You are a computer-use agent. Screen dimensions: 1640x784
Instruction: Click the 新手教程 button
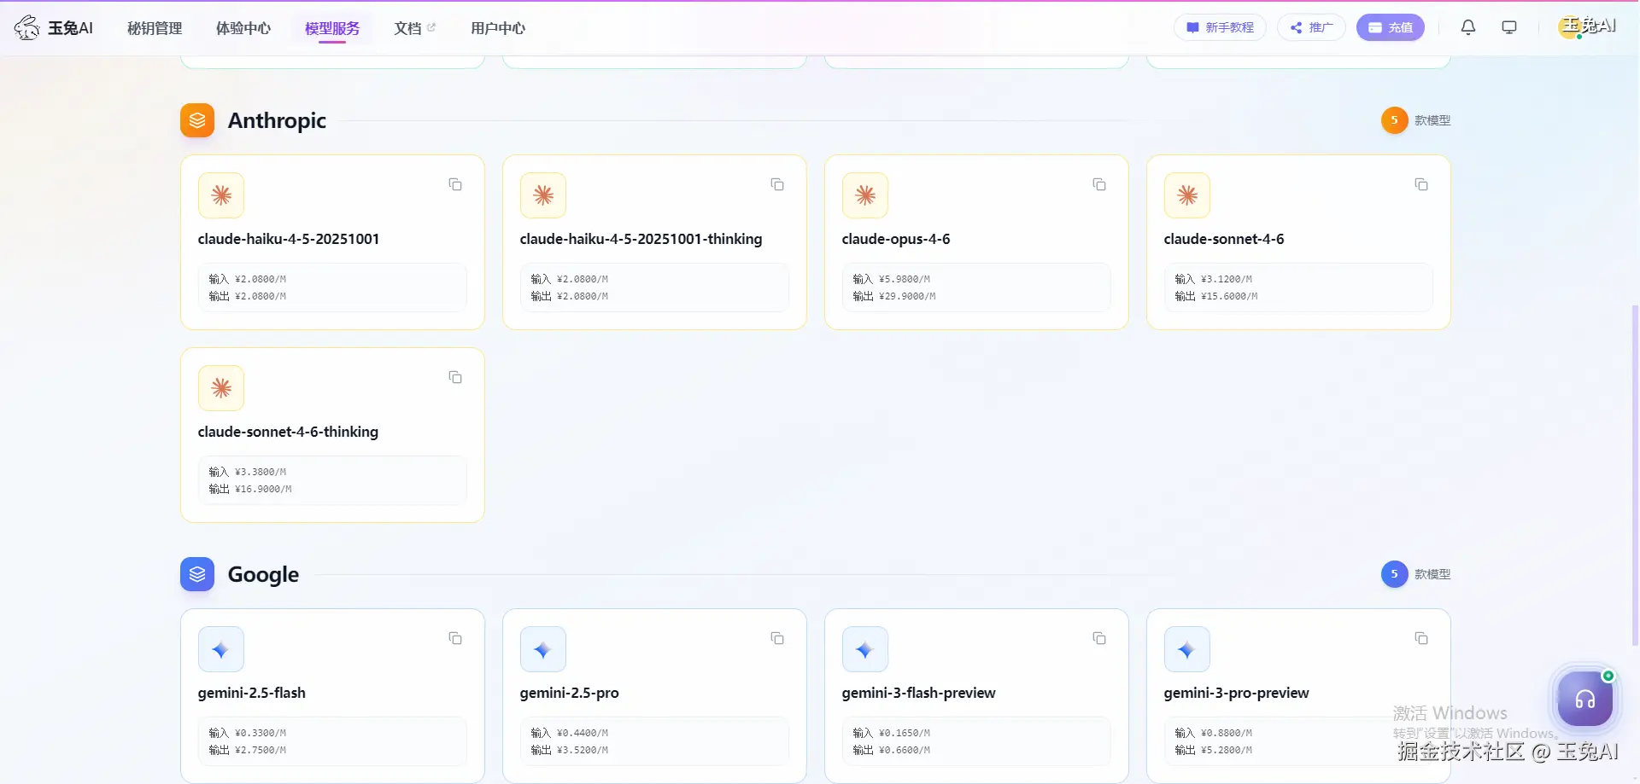1220,27
